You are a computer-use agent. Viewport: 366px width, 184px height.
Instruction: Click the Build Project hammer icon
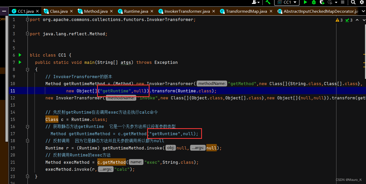(x=268, y=2)
